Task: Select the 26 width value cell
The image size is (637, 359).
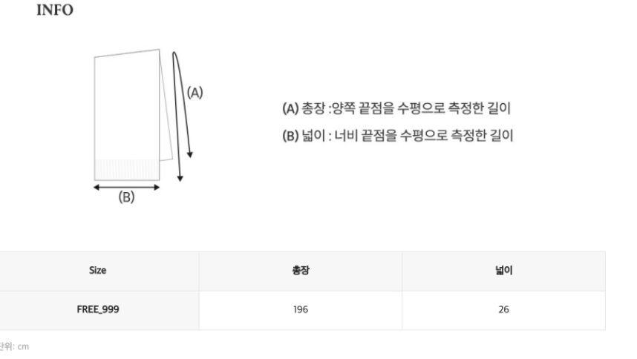Action: [503, 310]
